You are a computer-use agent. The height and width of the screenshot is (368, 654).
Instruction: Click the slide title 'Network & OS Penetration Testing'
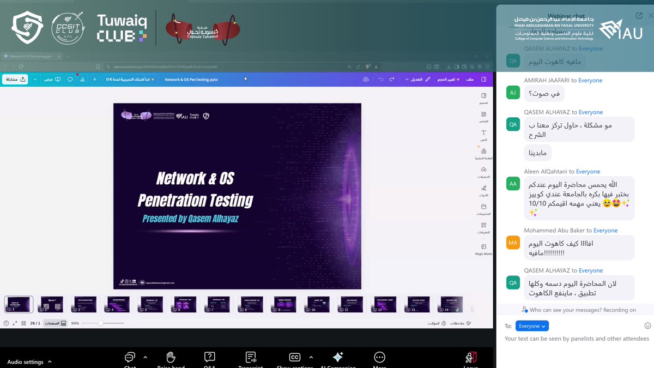[x=195, y=189]
